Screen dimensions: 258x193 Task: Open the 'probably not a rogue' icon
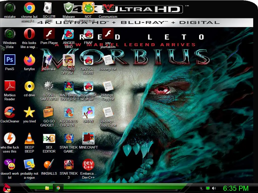(29, 164)
